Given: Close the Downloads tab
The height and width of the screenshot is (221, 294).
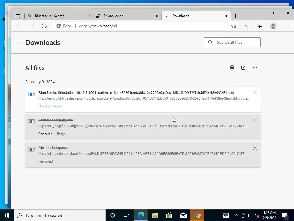Looking at the screenshot, I should coord(226,16).
